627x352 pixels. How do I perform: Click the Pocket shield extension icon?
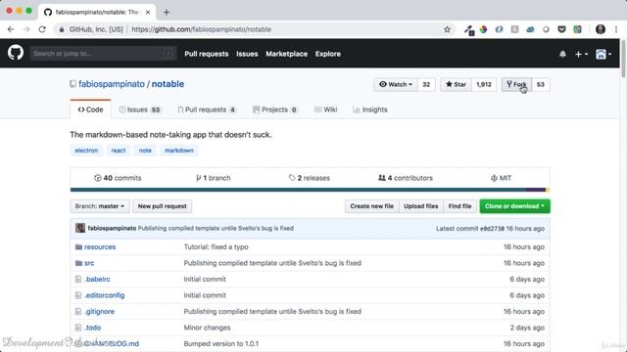[x=561, y=29]
